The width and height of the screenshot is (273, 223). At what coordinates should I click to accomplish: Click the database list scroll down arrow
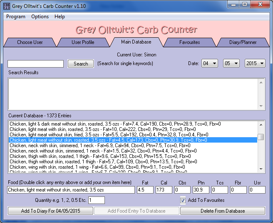point(261,169)
